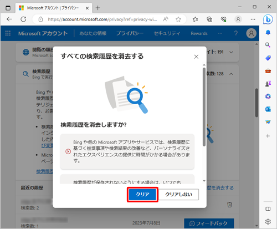Click the Microsoft アカウント title
Screen dimensions: 277x229
(43, 33)
